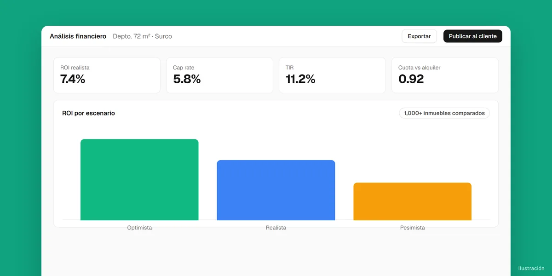
Task: Click the Realista axis label
Action: tap(276, 228)
